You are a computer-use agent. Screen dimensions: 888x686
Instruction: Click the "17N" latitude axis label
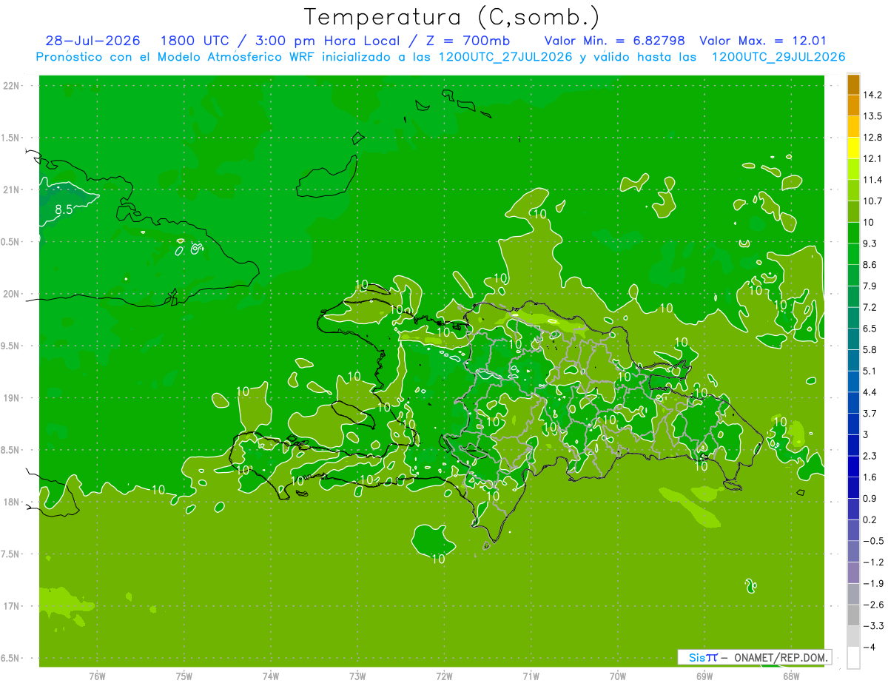(x=11, y=606)
